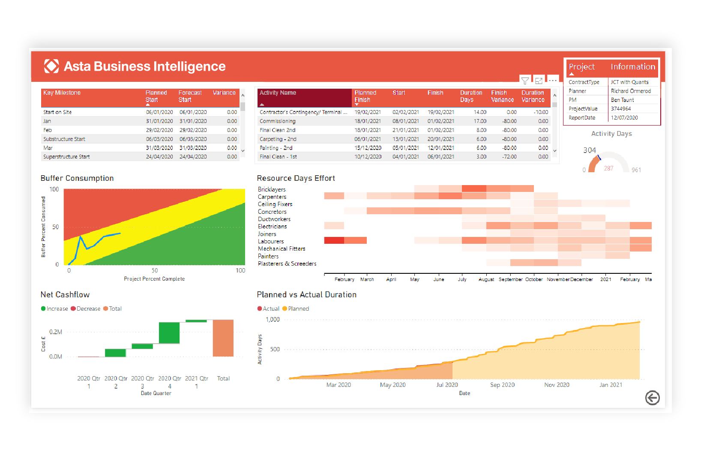Click the 'Ben Taunt' PM value

click(x=622, y=100)
